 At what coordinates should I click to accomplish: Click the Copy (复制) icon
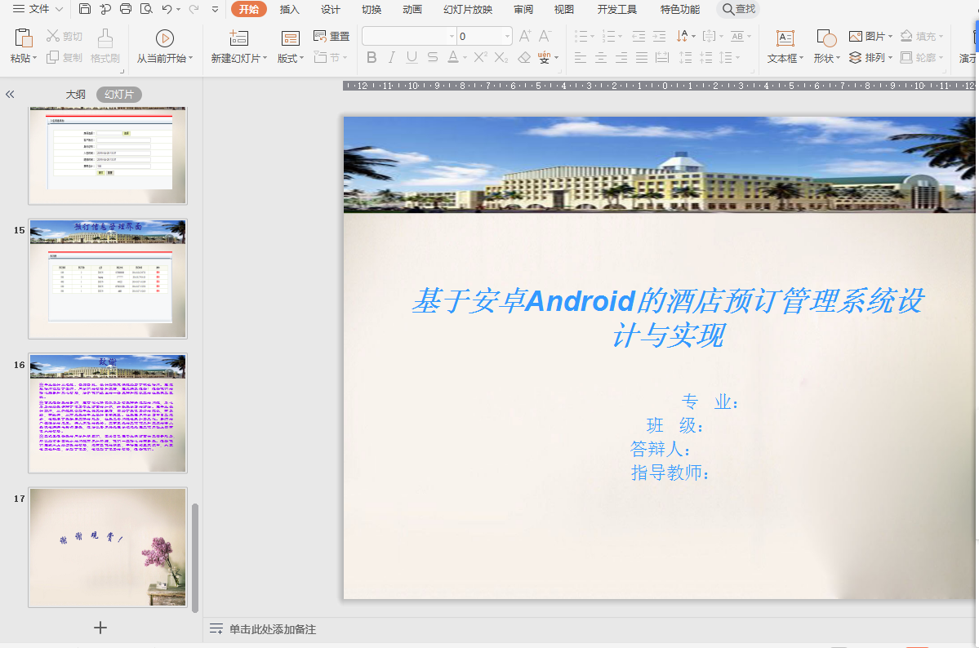point(53,57)
